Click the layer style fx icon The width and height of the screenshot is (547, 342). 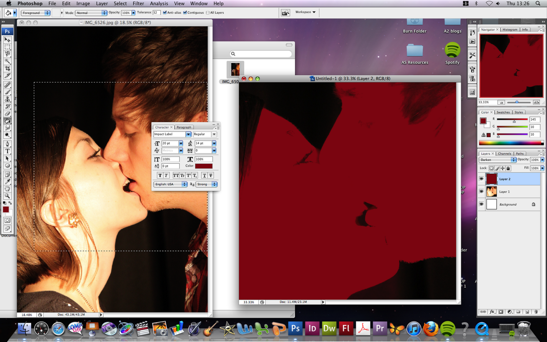point(492,312)
